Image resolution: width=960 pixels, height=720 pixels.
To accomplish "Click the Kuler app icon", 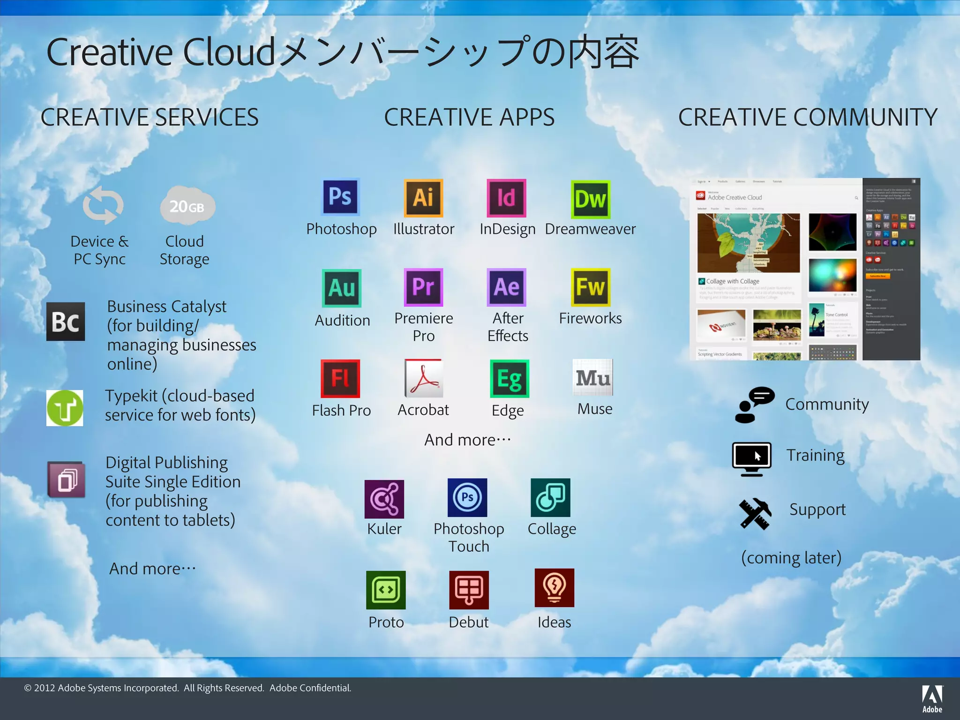I will (384, 499).
